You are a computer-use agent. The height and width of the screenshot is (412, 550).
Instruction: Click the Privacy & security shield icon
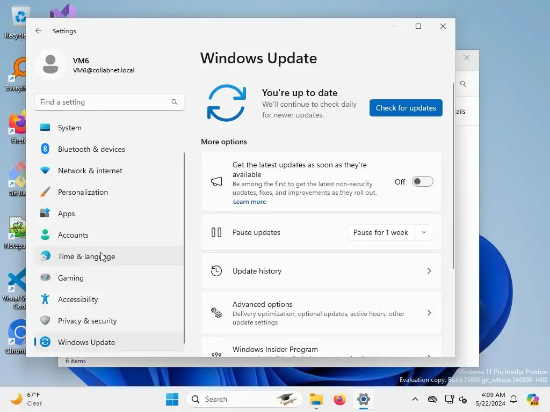(x=45, y=320)
